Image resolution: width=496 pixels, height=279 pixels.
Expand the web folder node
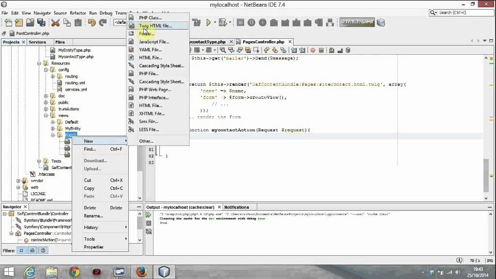[18, 187]
